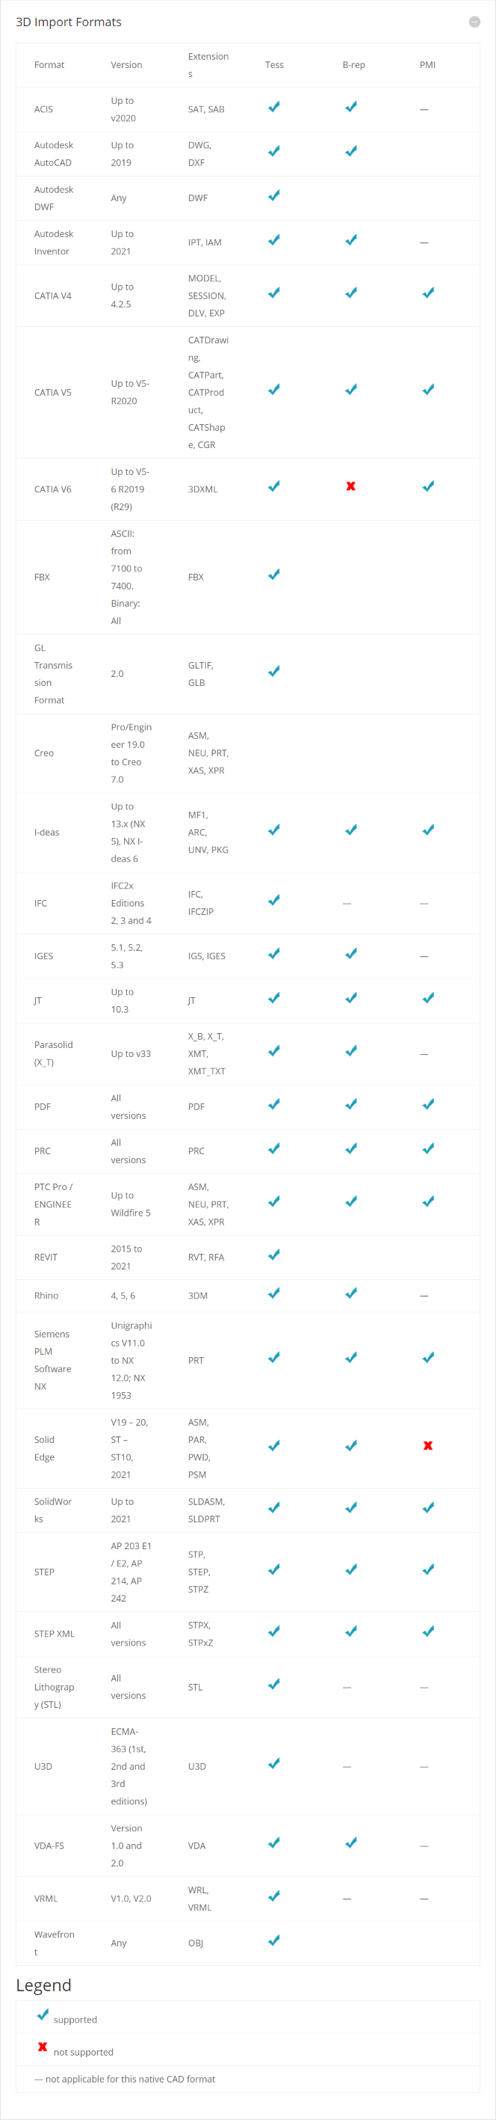Click the Tess column header
This screenshot has height=2120, width=496.
274,65
